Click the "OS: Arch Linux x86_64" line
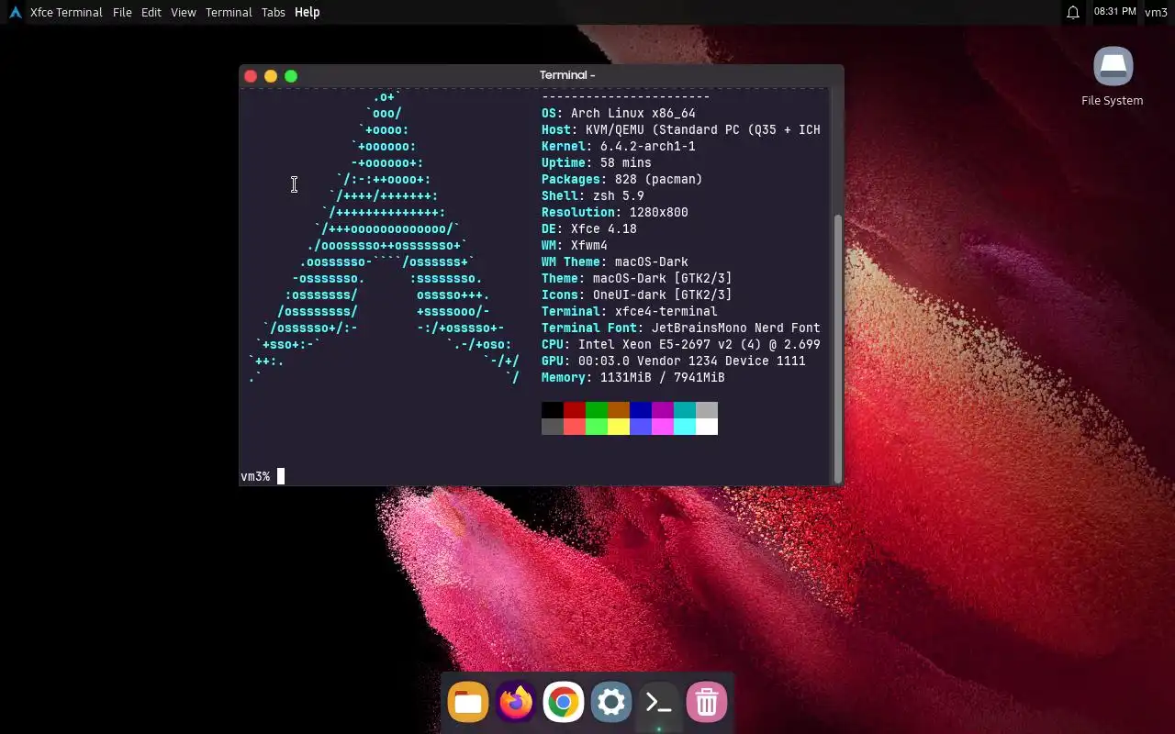This screenshot has height=734, width=1175. [x=619, y=114]
